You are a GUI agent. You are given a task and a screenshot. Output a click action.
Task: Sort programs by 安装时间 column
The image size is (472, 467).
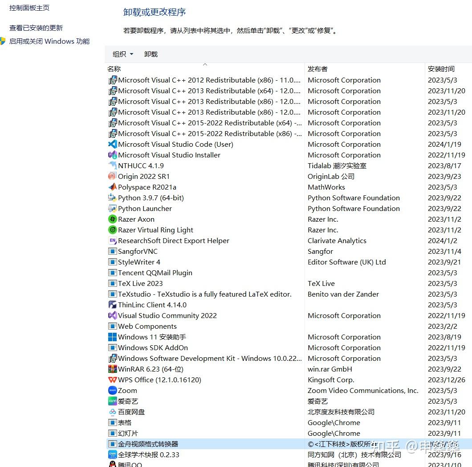442,69
